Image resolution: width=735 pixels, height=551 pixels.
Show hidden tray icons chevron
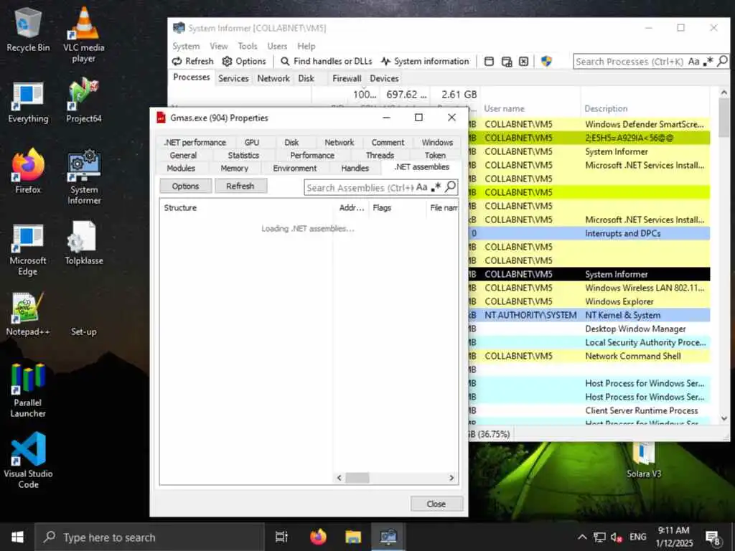coord(582,537)
